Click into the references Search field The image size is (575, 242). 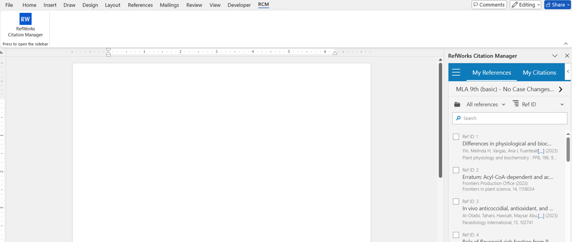pyautogui.click(x=510, y=118)
